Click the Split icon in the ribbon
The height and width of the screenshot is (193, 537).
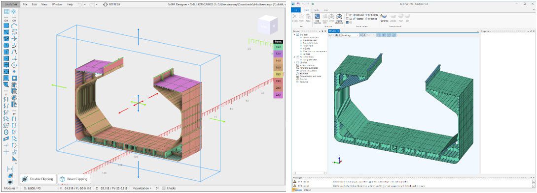click(x=407, y=18)
